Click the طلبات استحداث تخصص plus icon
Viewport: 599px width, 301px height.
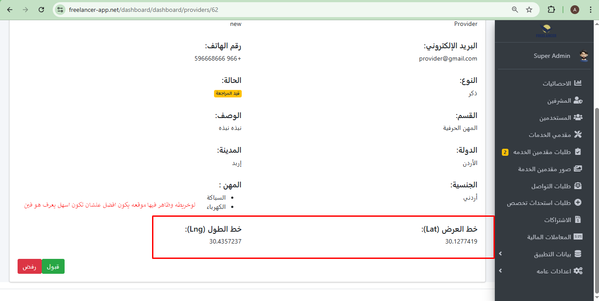point(578,203)
